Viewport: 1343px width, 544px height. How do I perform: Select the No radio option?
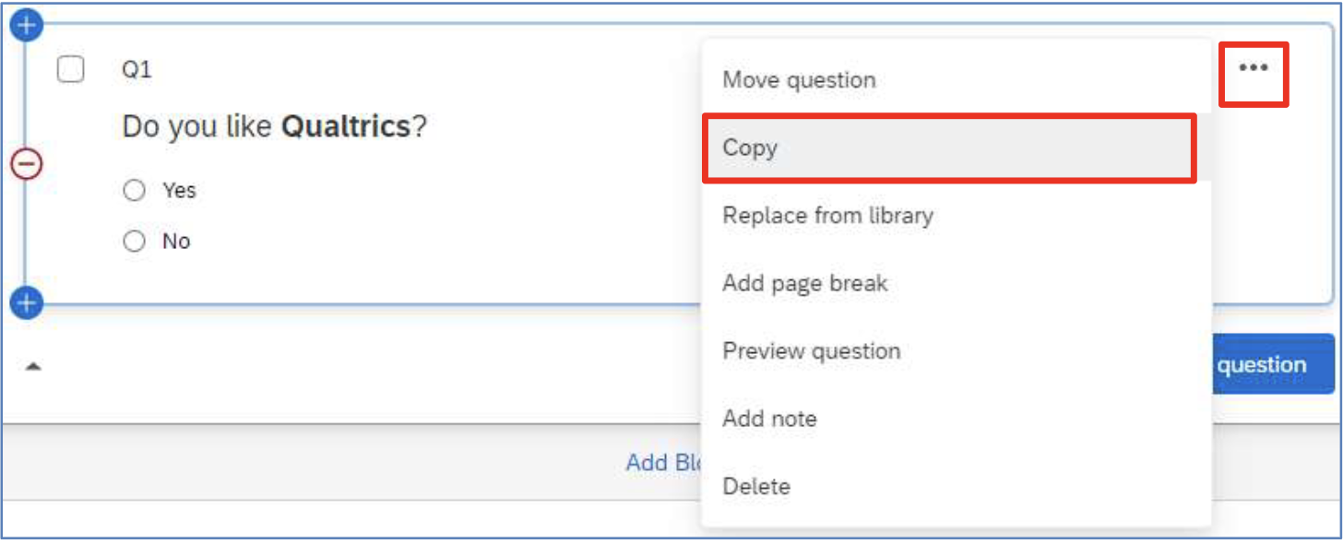[135, 242]
